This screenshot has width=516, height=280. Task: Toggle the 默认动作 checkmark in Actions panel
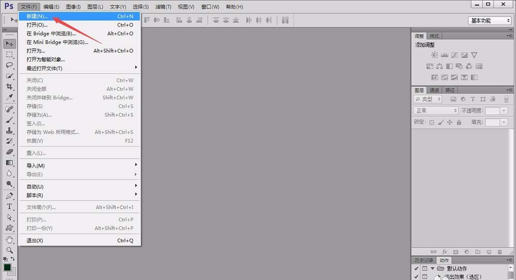(416, 269)
